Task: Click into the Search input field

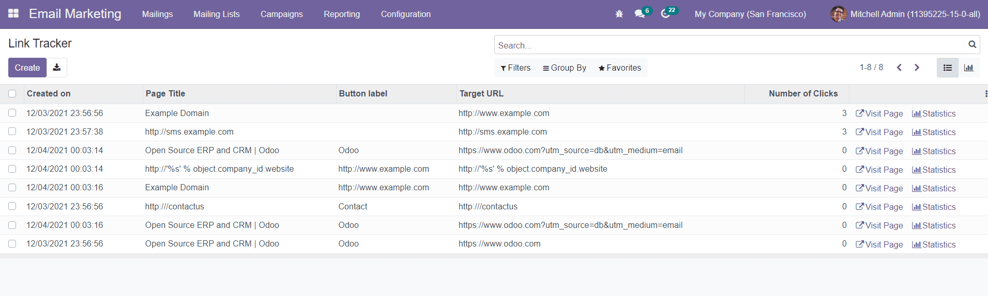Action: 729,45
